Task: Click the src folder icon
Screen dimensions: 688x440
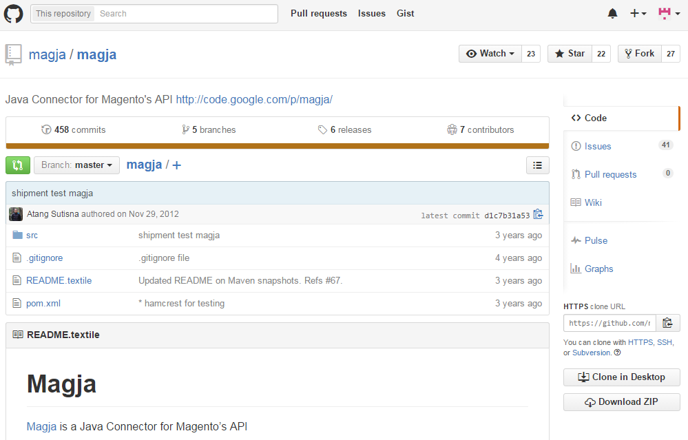Action: click(17, 235)
